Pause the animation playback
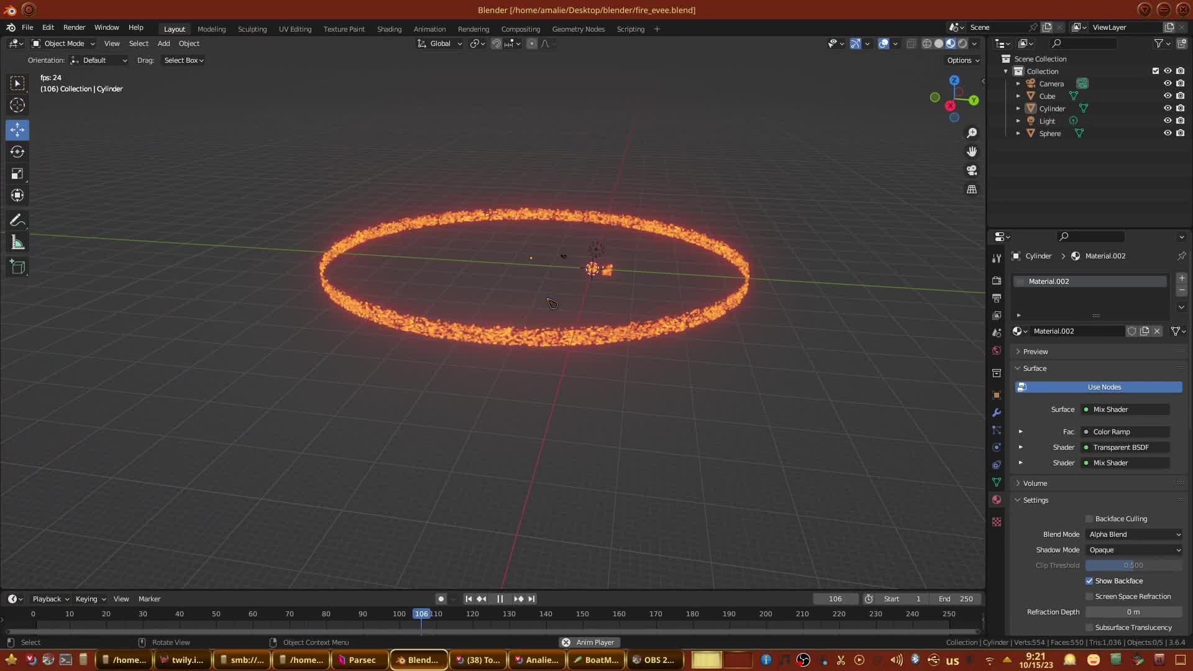The height and width of the screenshot is (671, 1193). coord(500,599)
